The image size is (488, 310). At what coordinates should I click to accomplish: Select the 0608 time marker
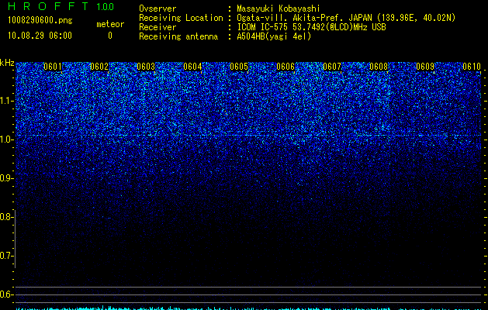point(379,67)
